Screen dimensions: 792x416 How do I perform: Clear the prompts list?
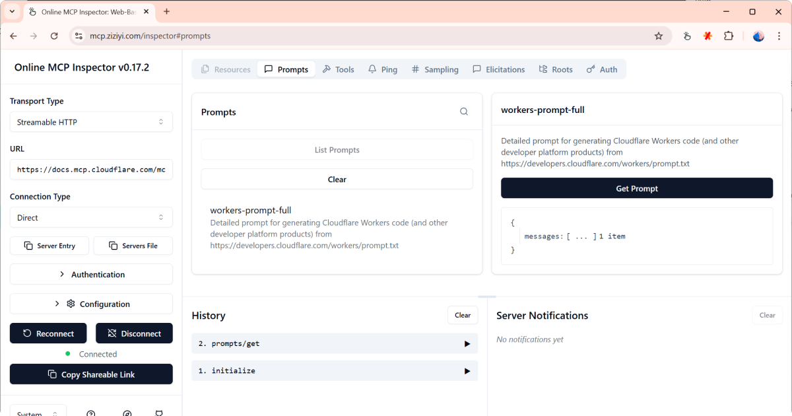pyautogui.click(x=337, y=179)
